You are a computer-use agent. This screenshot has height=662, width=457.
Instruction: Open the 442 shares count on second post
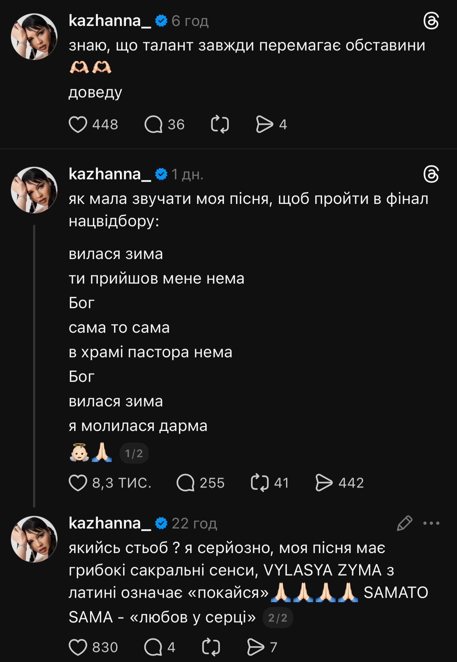click(352, 483)
